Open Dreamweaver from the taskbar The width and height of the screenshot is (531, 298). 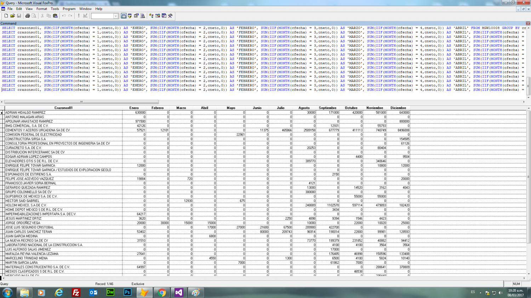(110, 292)
